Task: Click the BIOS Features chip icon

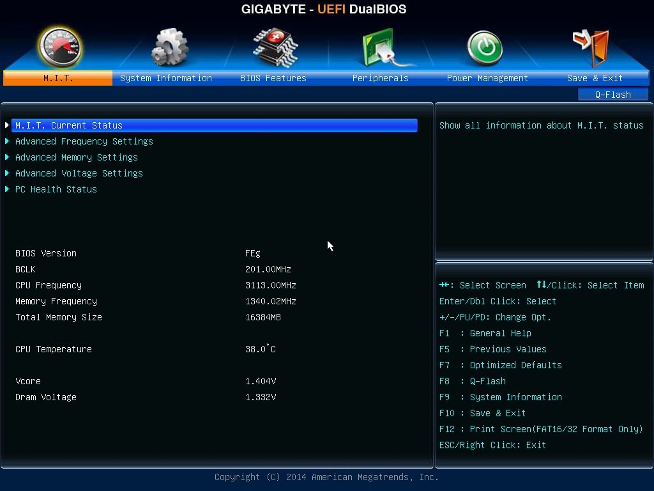Action: click(x=275, y=47)
